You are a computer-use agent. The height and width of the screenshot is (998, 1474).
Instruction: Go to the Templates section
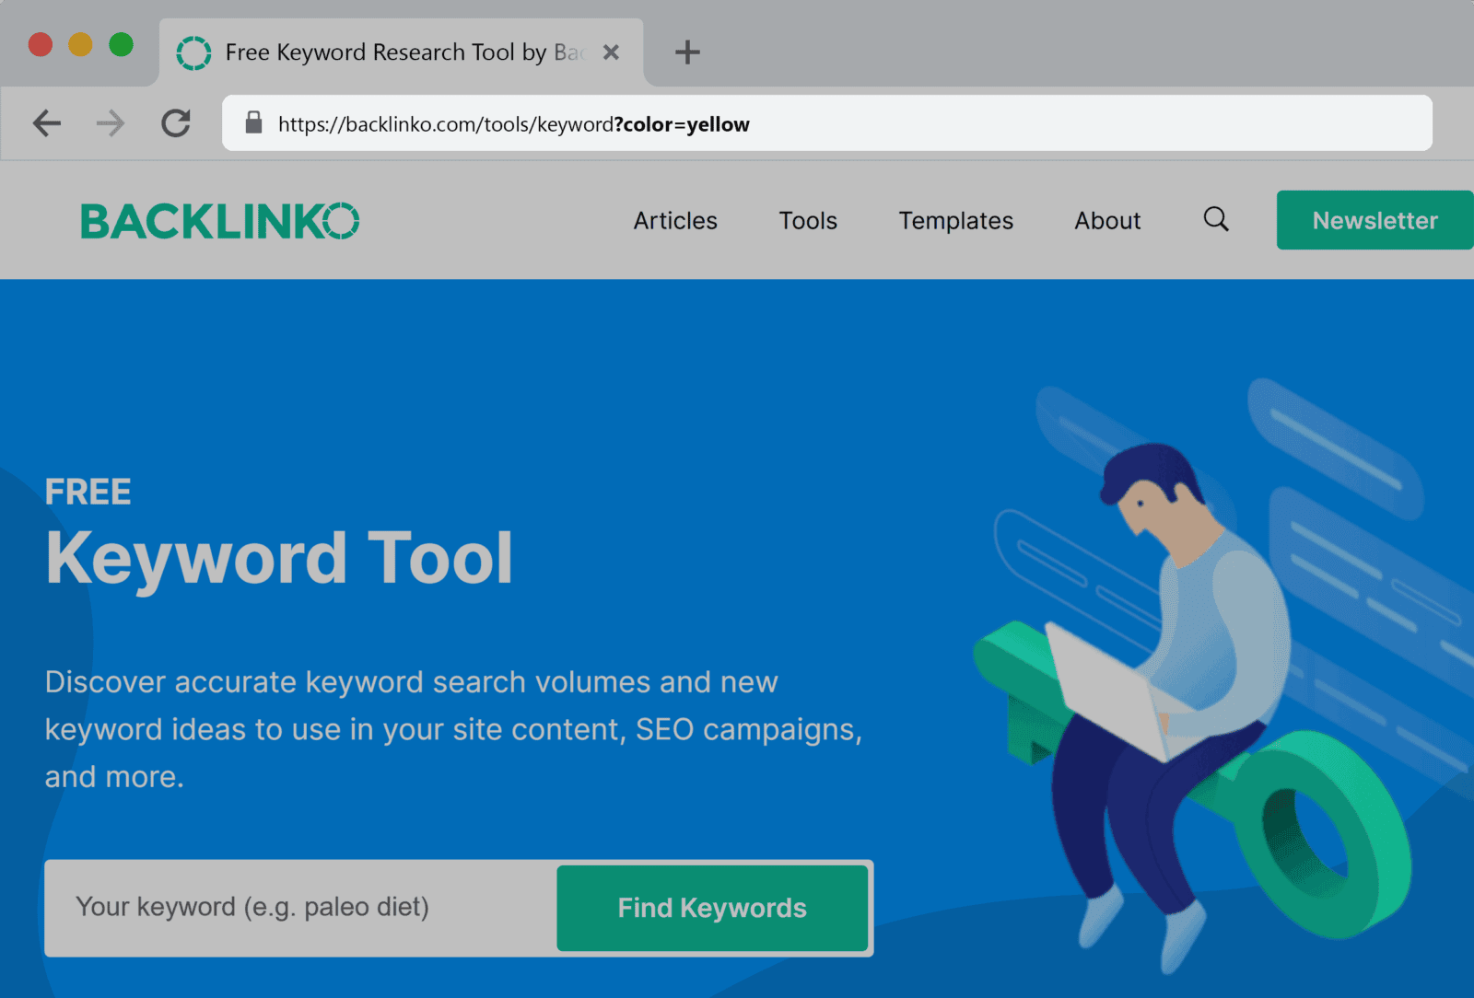(x=955, y=221)
